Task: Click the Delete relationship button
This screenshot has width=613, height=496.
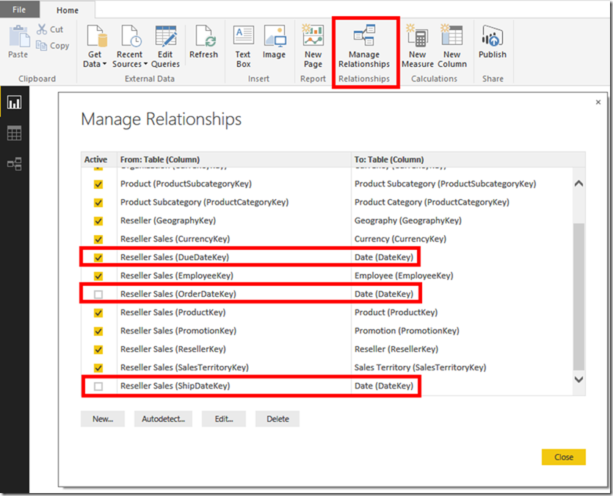Action: 278,419
